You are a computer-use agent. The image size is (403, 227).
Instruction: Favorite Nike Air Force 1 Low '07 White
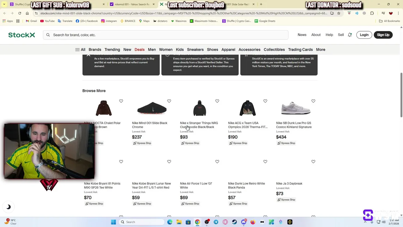click(x=217, y=161)
